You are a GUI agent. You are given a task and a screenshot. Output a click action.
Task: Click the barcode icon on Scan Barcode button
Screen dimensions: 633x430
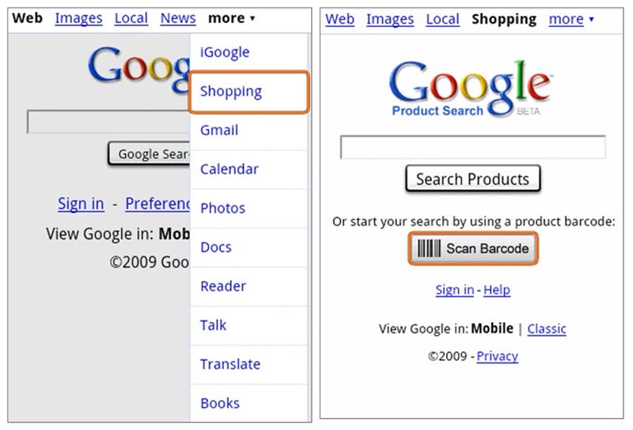tap(429, 248)
